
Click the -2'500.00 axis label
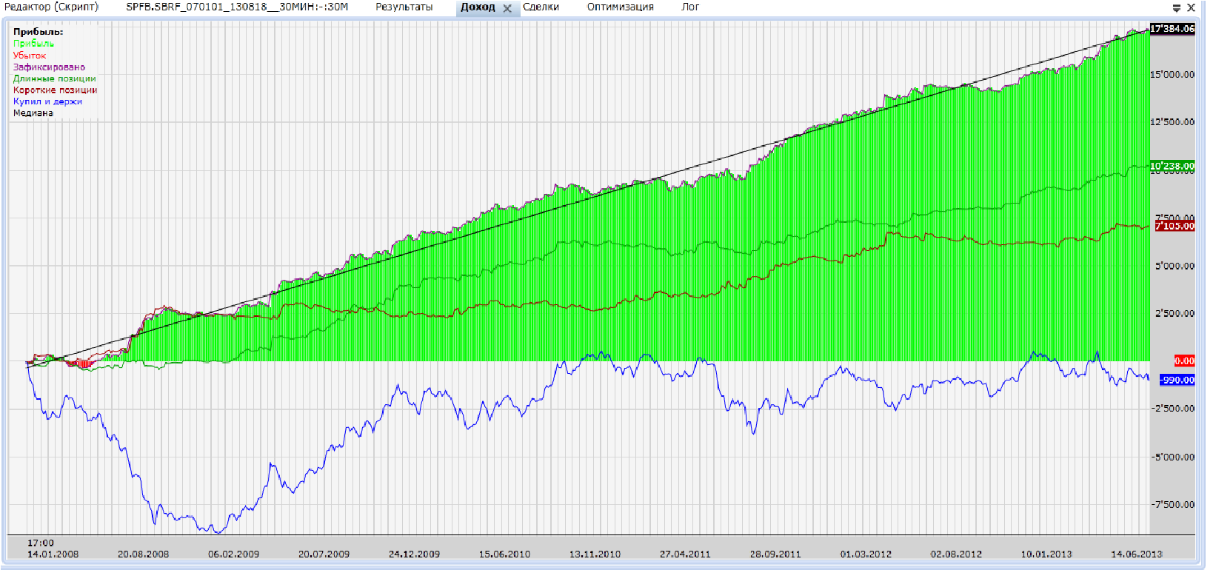click(1173, 409)
